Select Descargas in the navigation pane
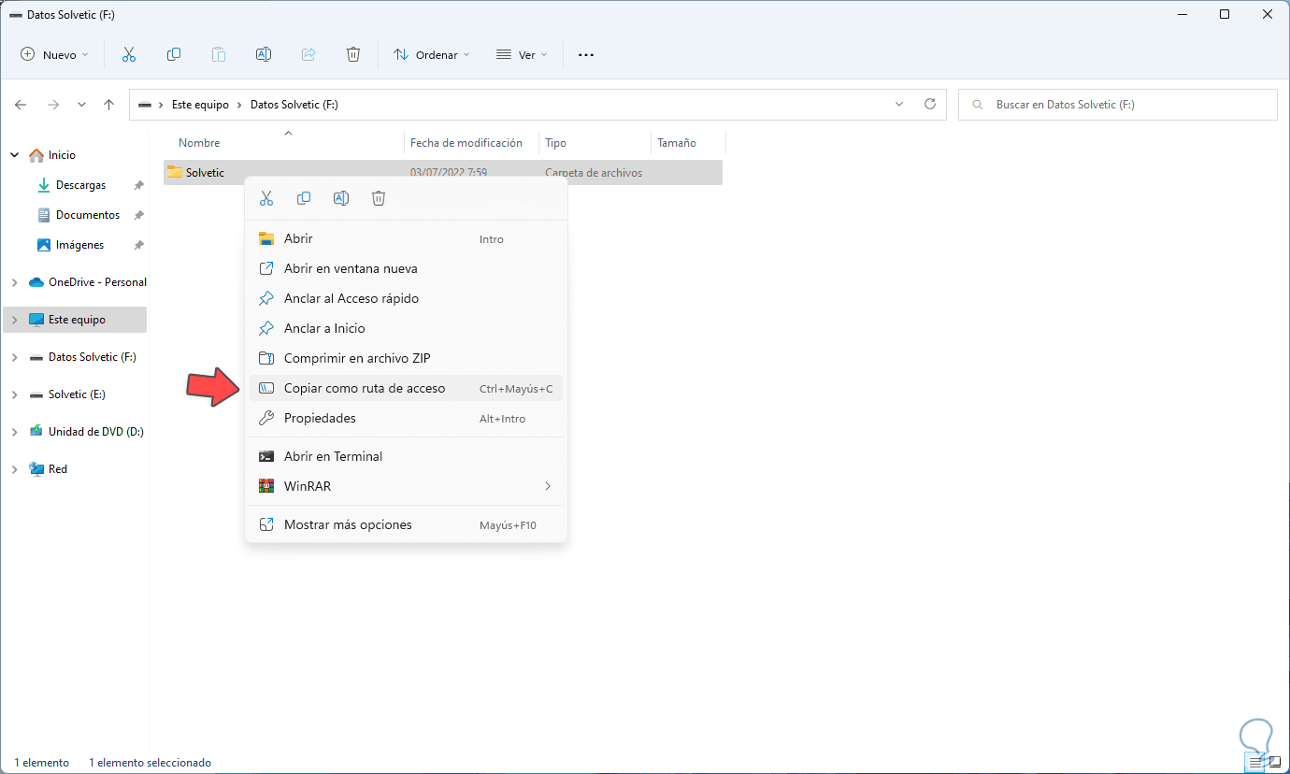1290x774 pixels. click(80, 185)
